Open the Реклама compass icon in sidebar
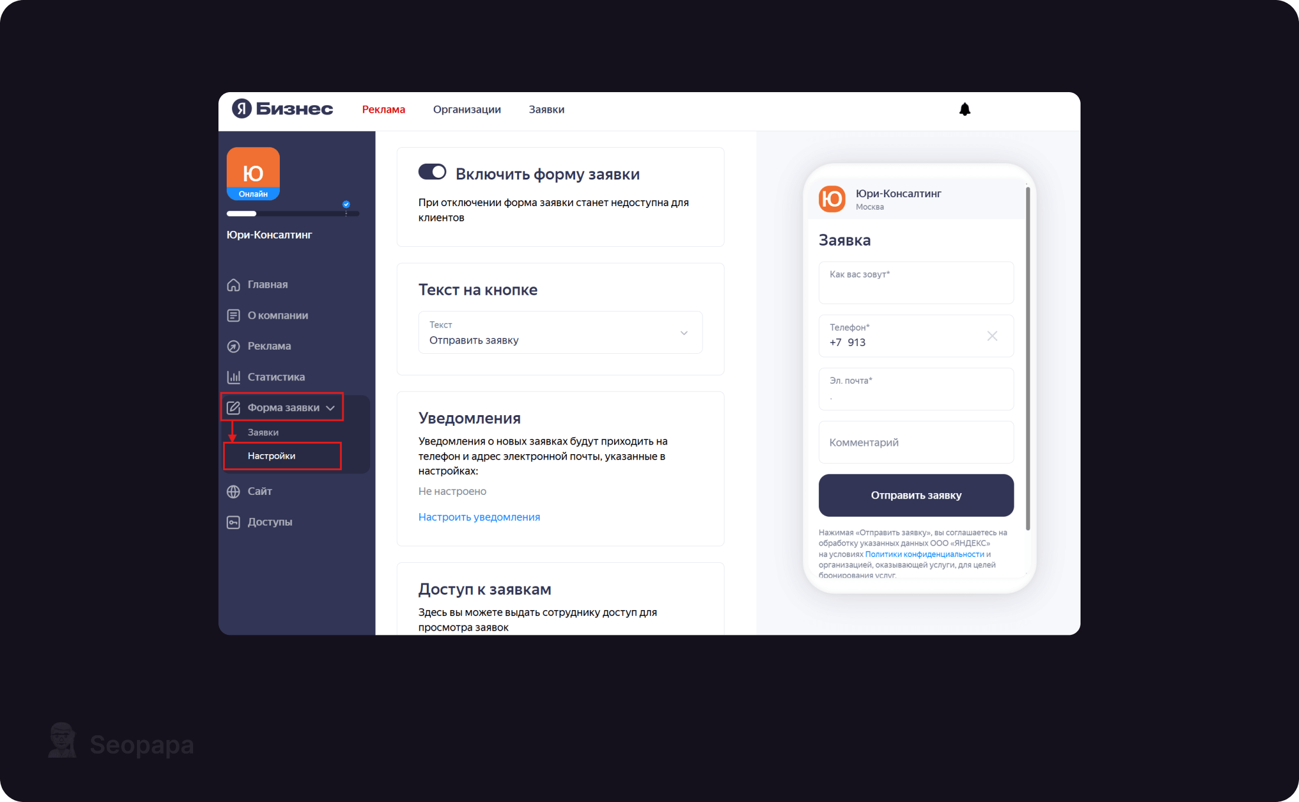 [x=234, y=346]
